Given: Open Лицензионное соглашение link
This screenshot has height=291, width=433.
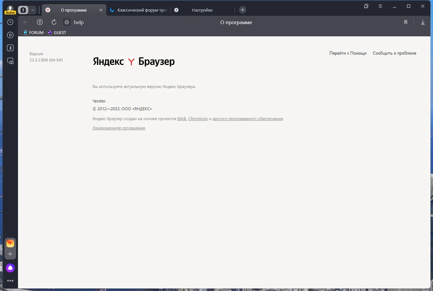Looking at the screenshot, I should point(119,128).
